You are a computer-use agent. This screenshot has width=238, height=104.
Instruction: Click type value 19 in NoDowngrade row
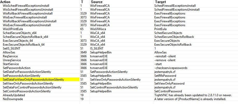pos(82,99)
